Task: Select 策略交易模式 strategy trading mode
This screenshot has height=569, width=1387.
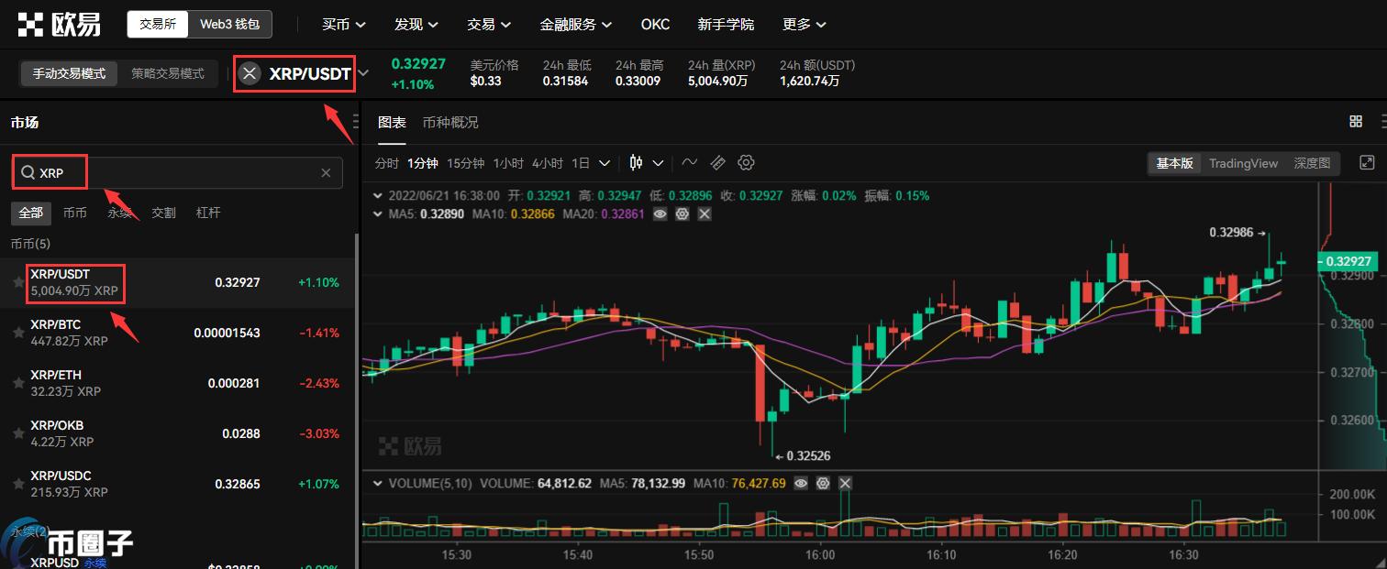Action: tap(168, 74)
